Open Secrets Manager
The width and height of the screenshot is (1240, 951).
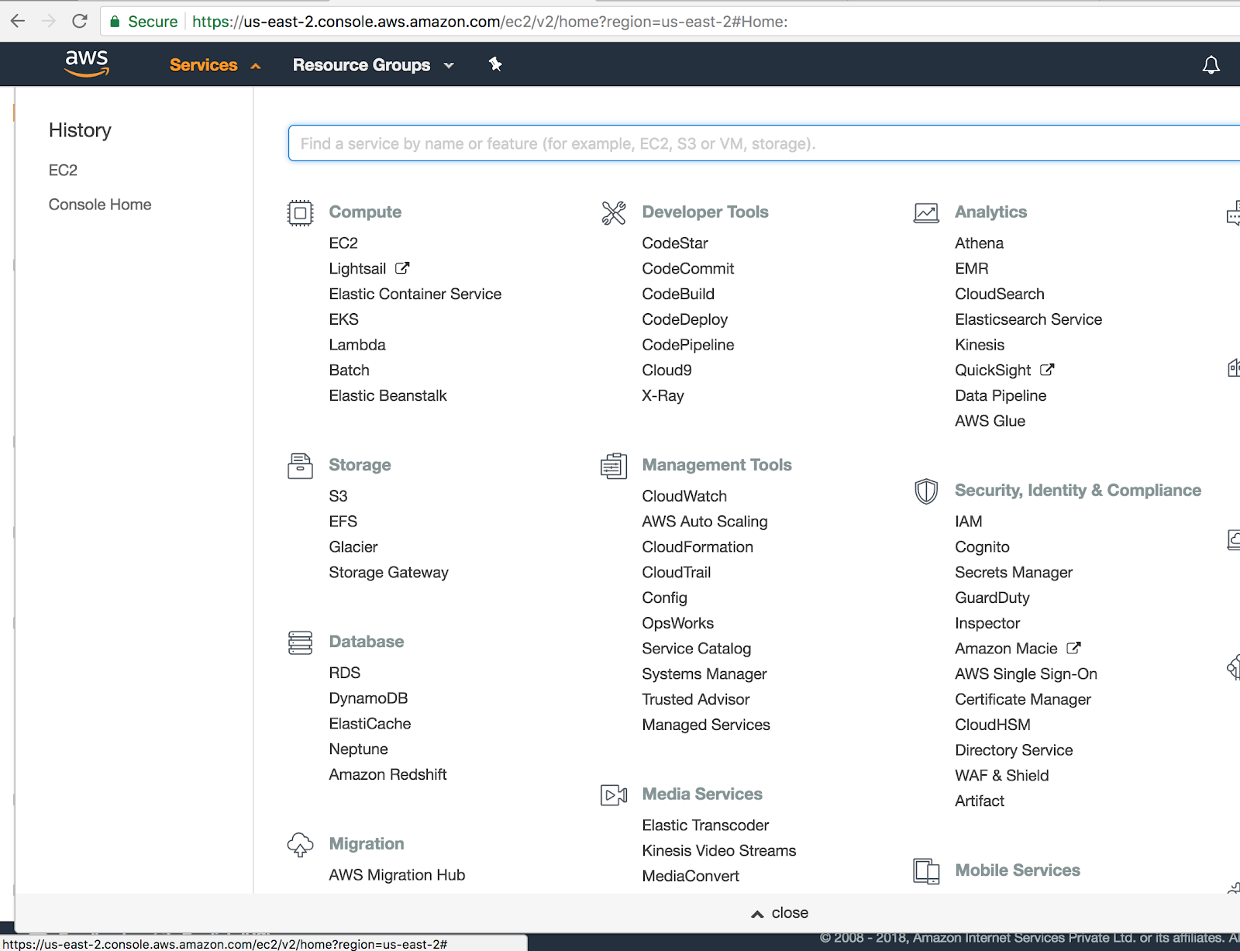point(1014,573)
